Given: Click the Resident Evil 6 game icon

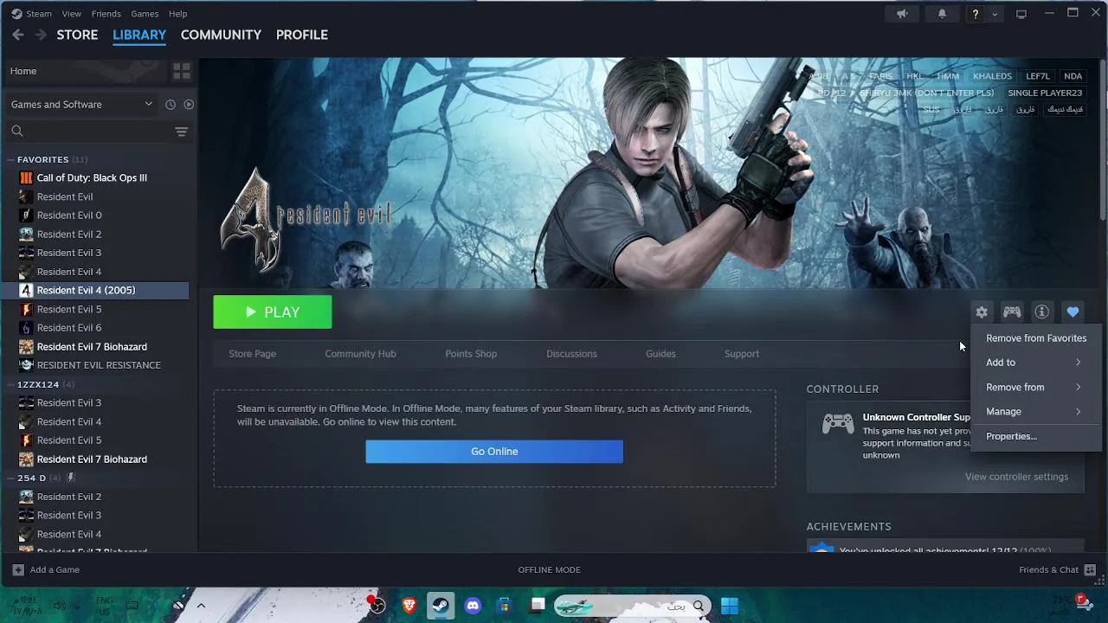Looking at the screenshot, I should point(26,328).
